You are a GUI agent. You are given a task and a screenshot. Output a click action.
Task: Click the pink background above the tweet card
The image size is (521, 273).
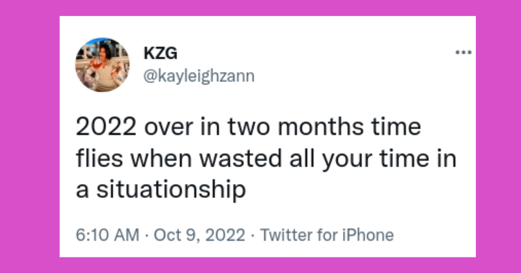click(x=260, y=8)
